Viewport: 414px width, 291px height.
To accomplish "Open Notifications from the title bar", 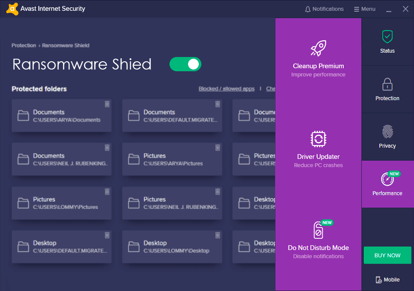I will (324, 9).
